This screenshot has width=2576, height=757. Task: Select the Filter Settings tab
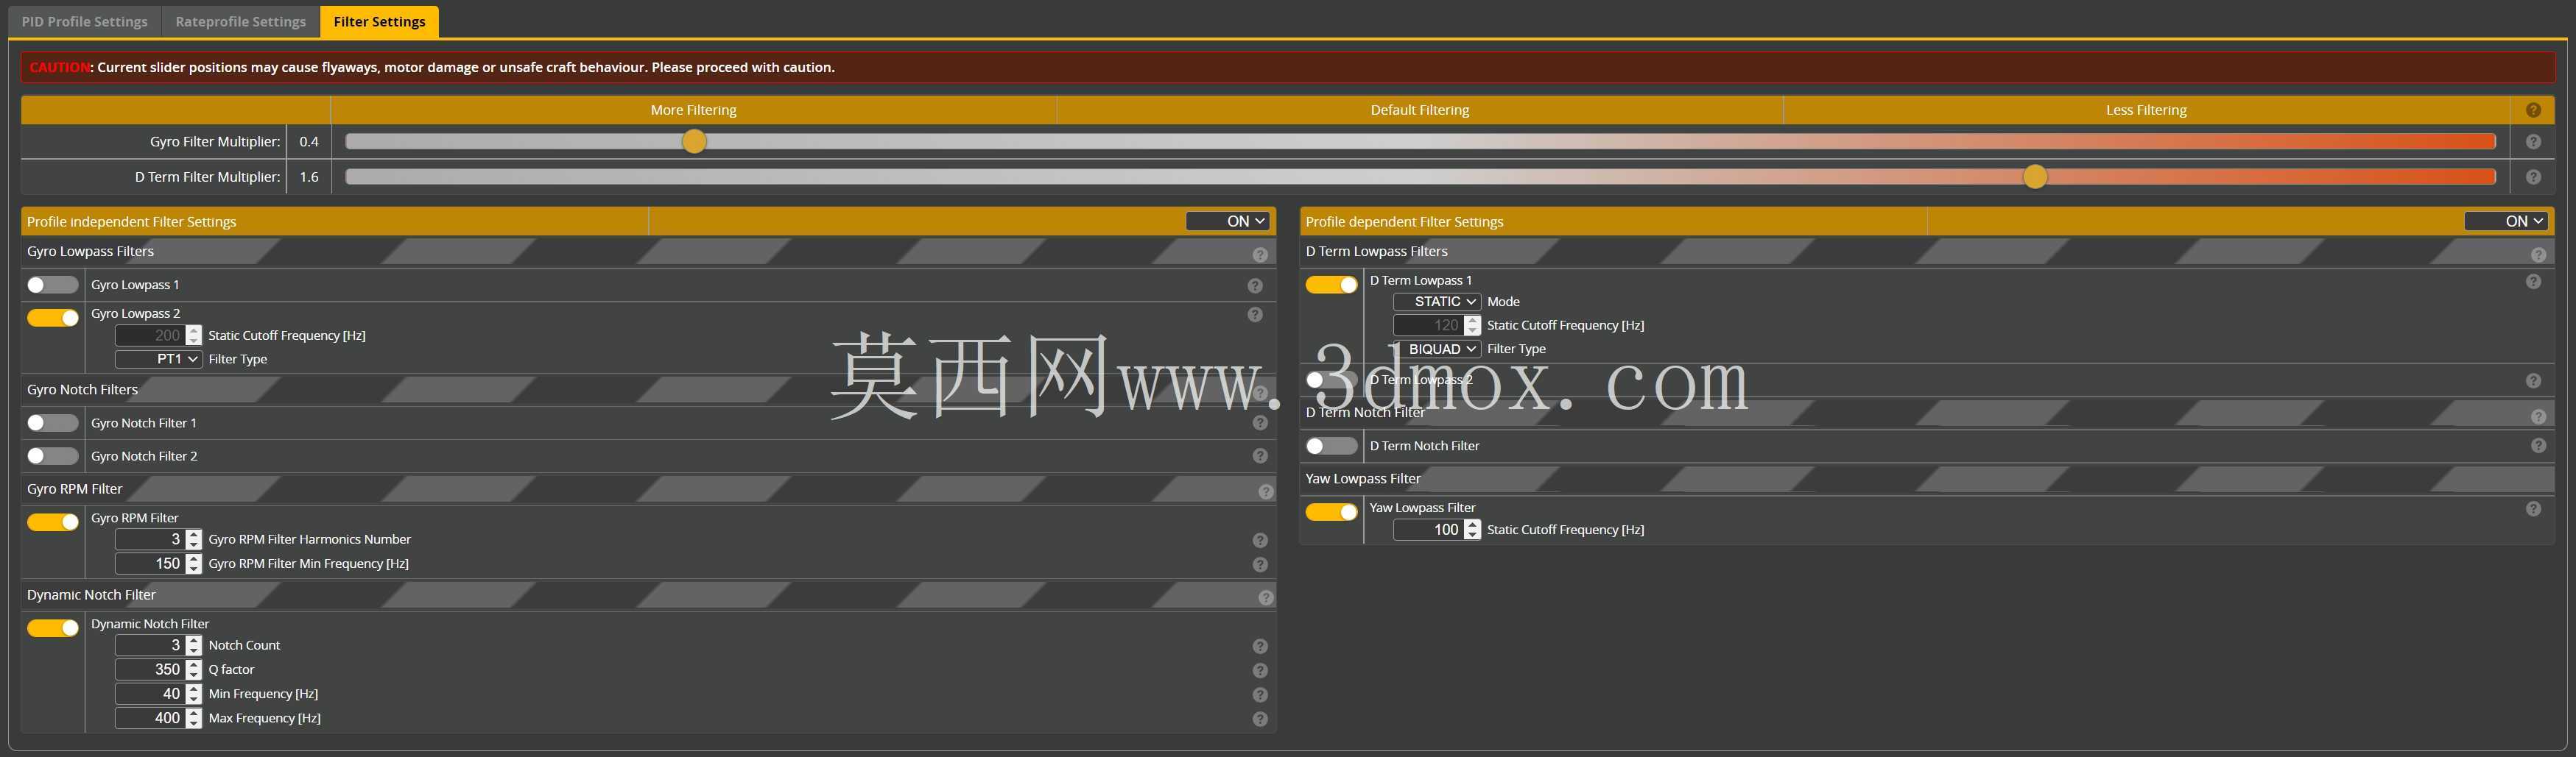(x=379, y=21)
